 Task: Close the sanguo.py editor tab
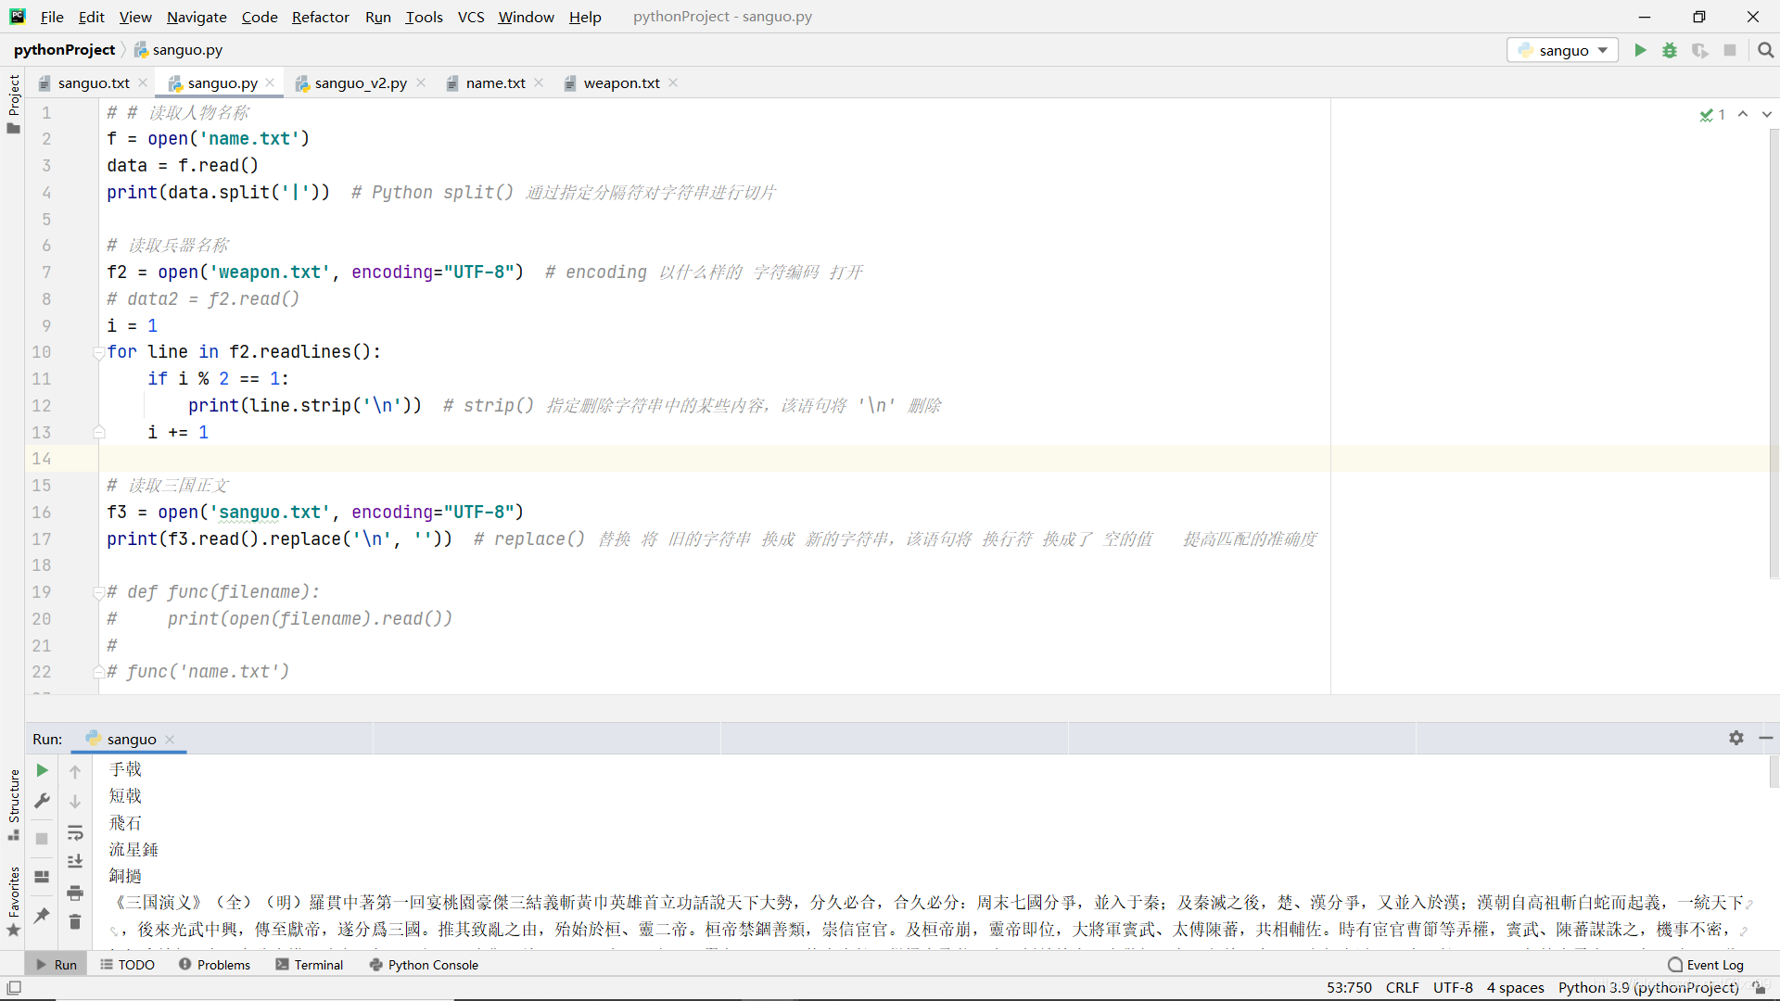[270, 82]
